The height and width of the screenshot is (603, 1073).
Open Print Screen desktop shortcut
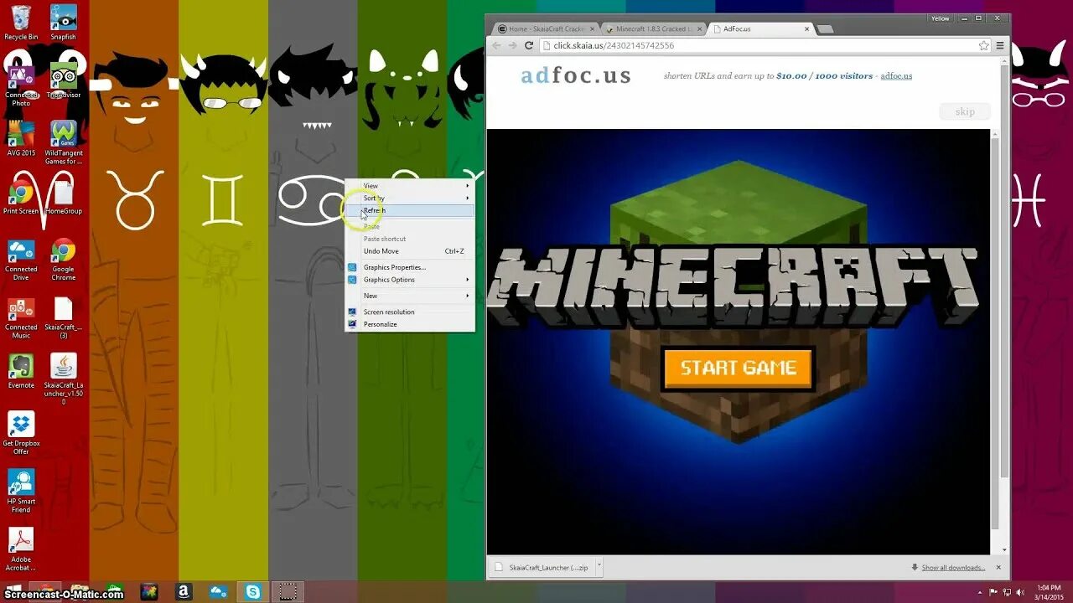(21, 197)
